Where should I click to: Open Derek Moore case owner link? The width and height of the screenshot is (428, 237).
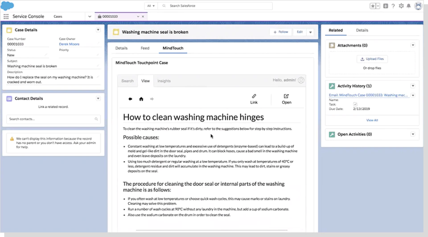click(x=70, y=44)
